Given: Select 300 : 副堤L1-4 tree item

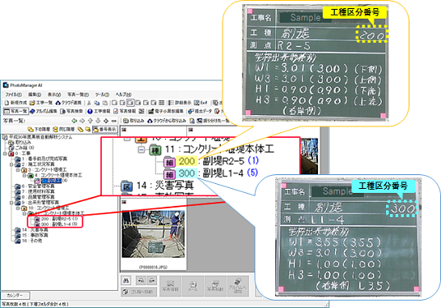Looking at the screenshot, I should click(x=56, y=225).
